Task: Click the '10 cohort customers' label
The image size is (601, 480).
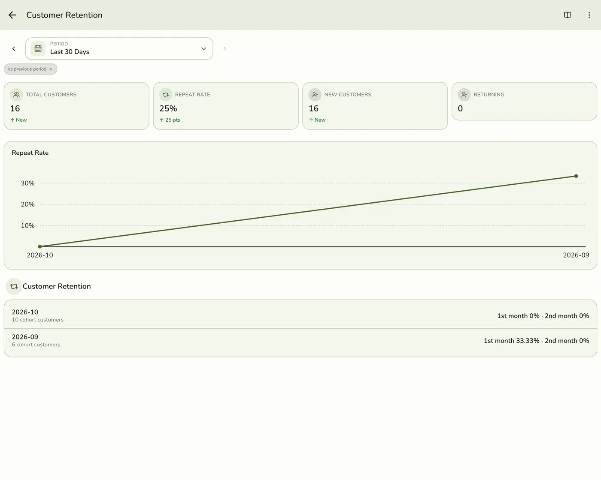Action: tap(38, 320)
